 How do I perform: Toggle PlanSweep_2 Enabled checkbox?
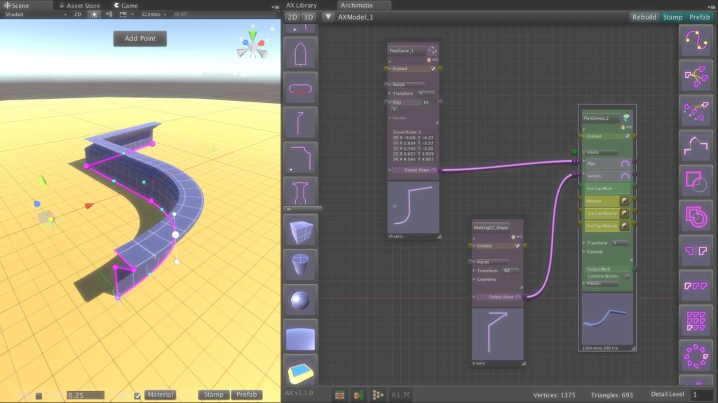coord(628,136)
